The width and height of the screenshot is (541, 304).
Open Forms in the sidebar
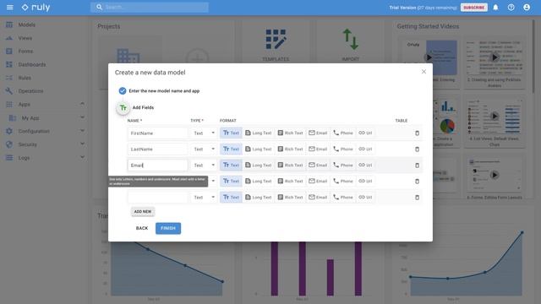point(25,52)
